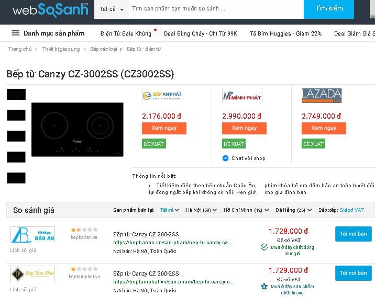Click Xem ngay under Minh Phát price
375x297 pixels.
coord(244,128)
